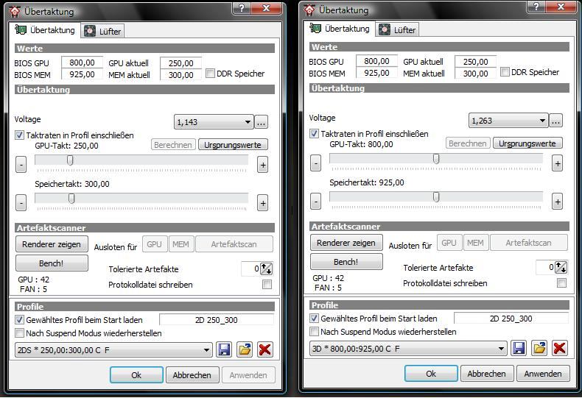The width and height of the screenshot is (582, 398).
Task: Expand profile dropdown 2DS * 250,00:300,00
Action: (x=113, y=350)
